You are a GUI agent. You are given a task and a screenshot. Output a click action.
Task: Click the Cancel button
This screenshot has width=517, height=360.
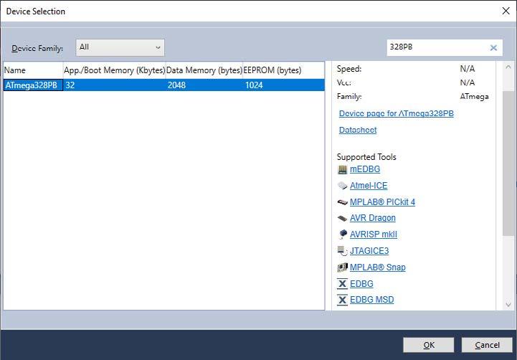[487, 345]
